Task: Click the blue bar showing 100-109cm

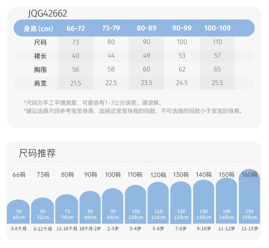Action: (x=136, y=204)
